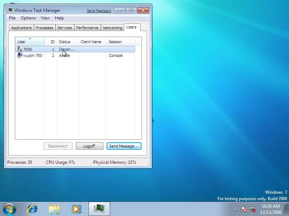Open the taskbar clock showing 10:18 AM
289x216 pixels.
click(x=271, y=209)
